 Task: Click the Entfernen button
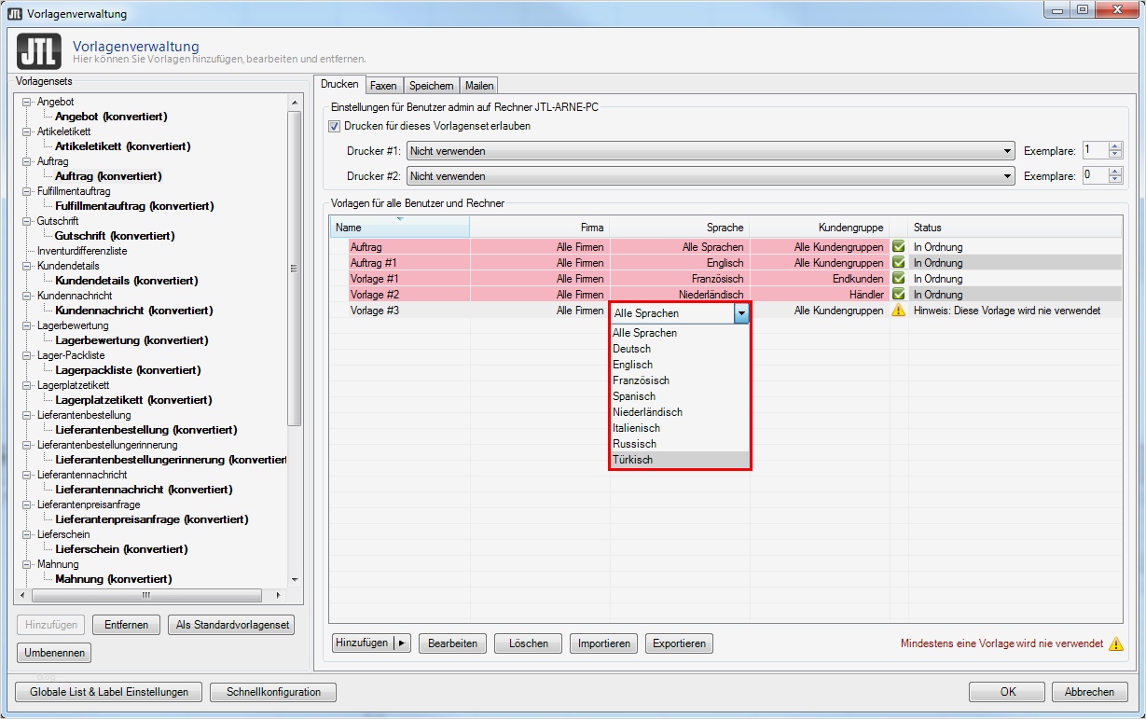click(x=127, y=625)
